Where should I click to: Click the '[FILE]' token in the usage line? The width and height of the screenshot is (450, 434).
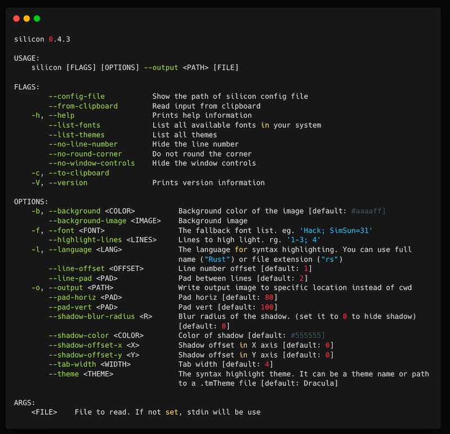pyautogui.click(x=226, y=68)
